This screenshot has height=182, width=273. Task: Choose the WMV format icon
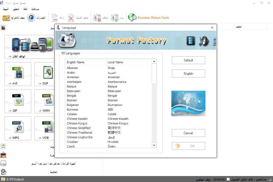(48, 99)
